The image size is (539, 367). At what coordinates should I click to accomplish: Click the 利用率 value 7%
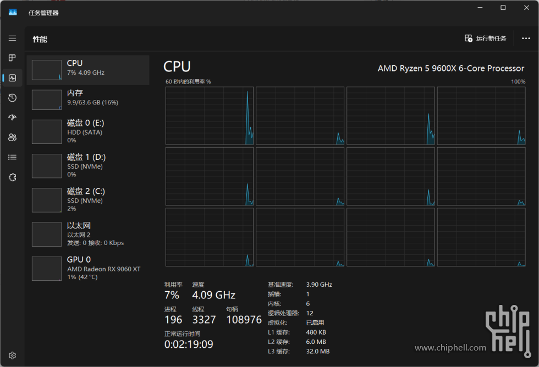click(x=172, y=295)
